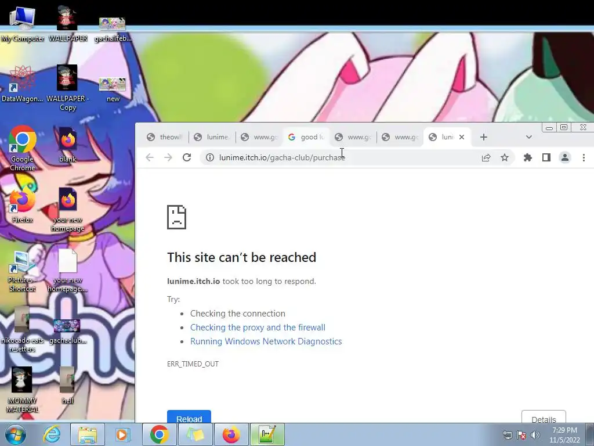Launch Internet Explorer from taskbar
Viewport: 594px width, 446px height.
click(x=51, y=434)
